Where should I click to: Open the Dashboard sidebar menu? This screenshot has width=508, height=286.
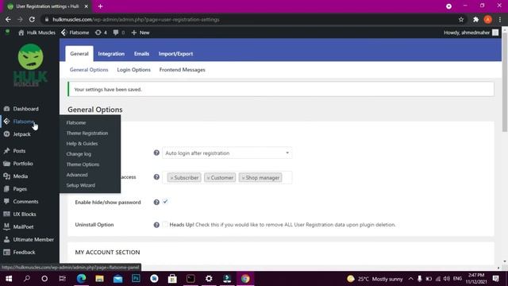point(25,109)
